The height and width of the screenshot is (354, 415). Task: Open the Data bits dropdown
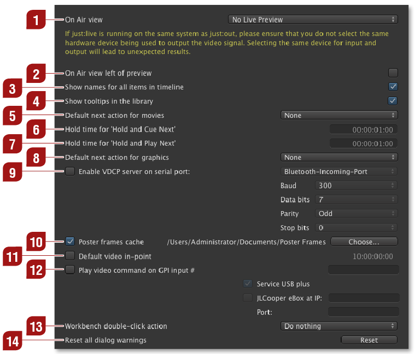356,200
